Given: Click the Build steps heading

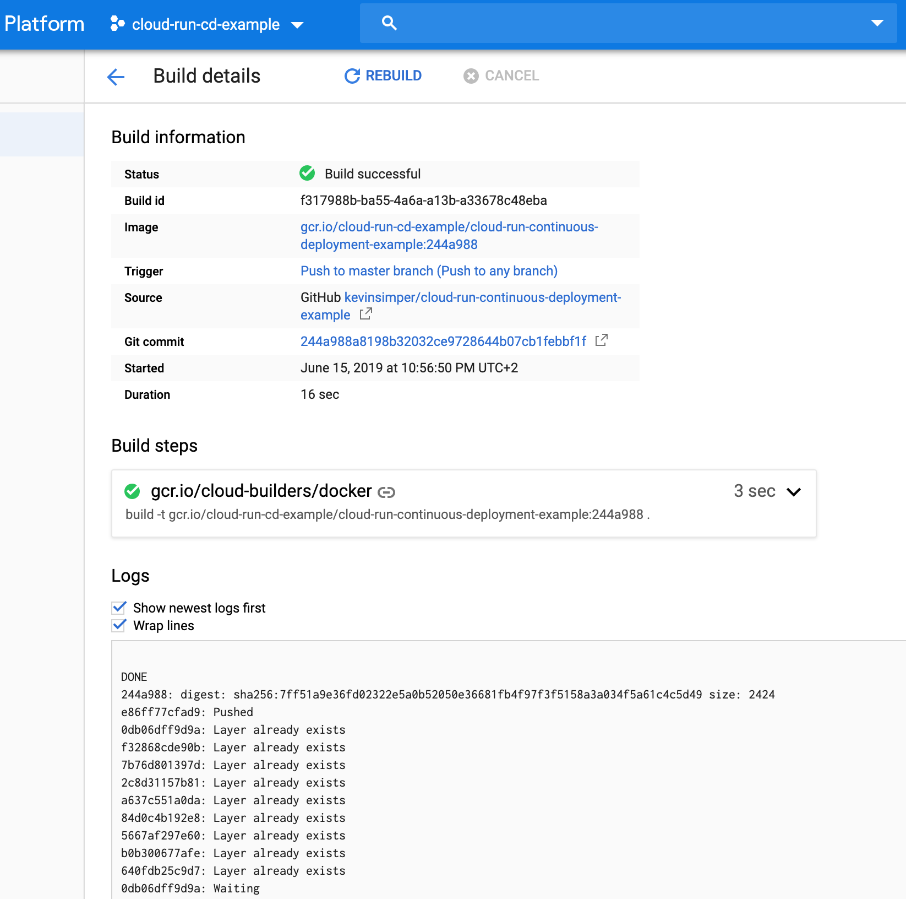Looking at the screenshot, I should (154, 446).
